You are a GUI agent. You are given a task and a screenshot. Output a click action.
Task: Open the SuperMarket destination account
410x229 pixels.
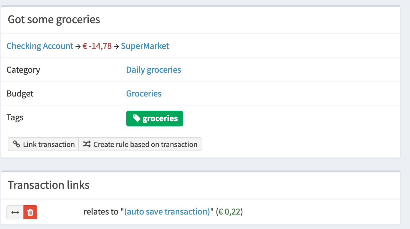(x=145, y=46)
